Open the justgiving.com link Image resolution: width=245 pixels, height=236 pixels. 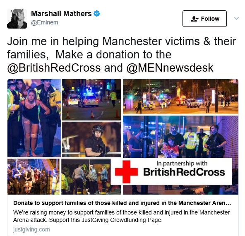pos(31,229)
